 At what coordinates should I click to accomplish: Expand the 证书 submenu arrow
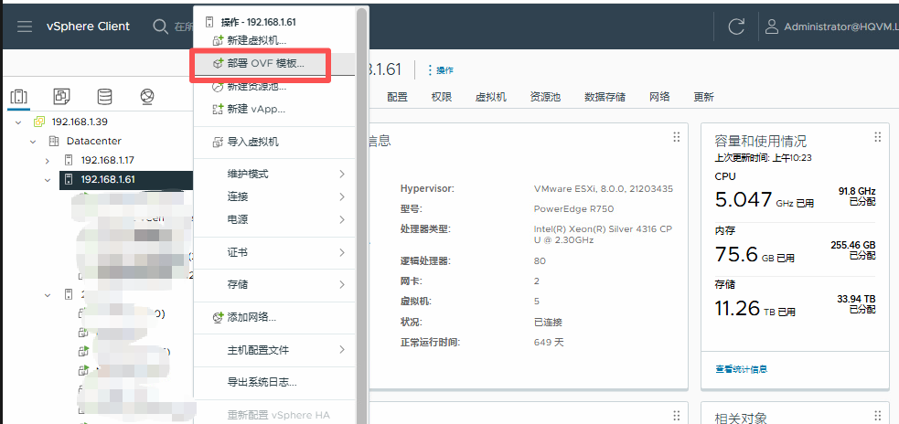[342, 252]
